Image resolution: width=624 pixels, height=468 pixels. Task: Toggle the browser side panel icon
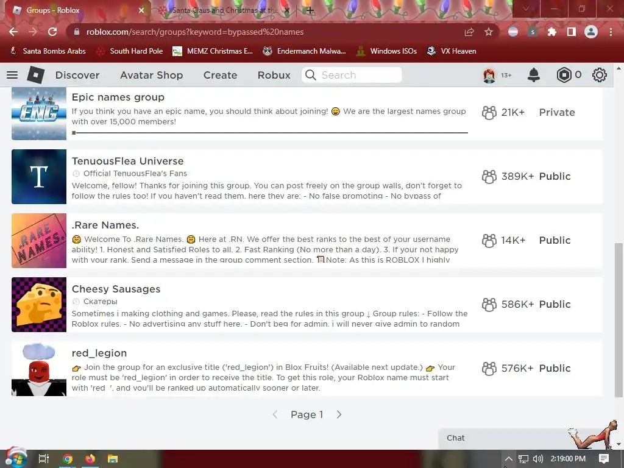click(x=571, y=32)
